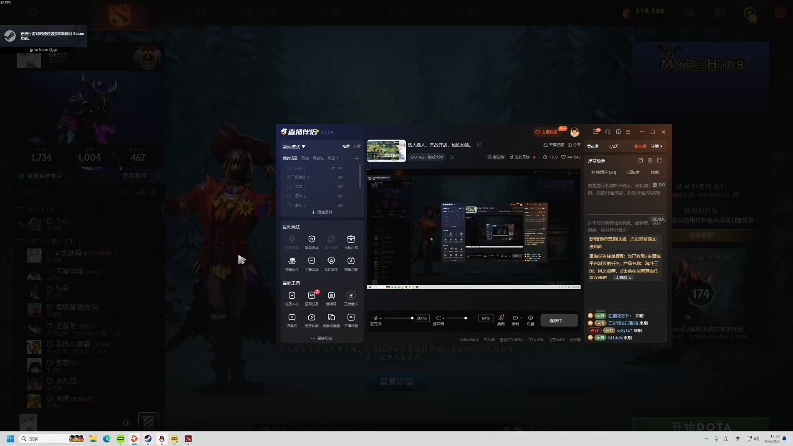
Task: Open the Steam icon in taskbar
Action: (148, 439)
